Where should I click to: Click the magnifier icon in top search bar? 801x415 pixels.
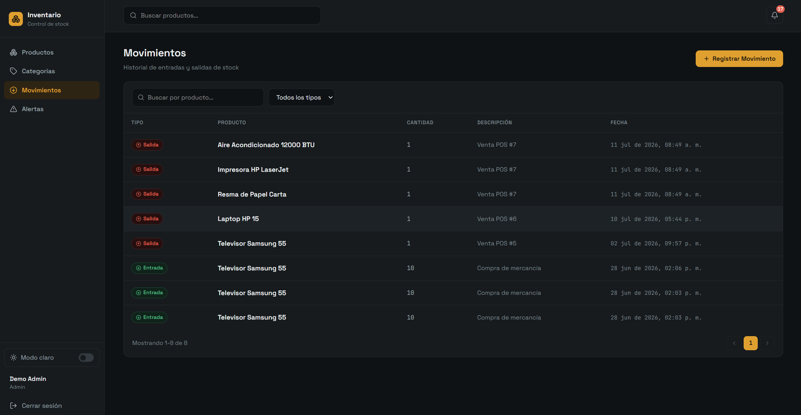point(133,15)
